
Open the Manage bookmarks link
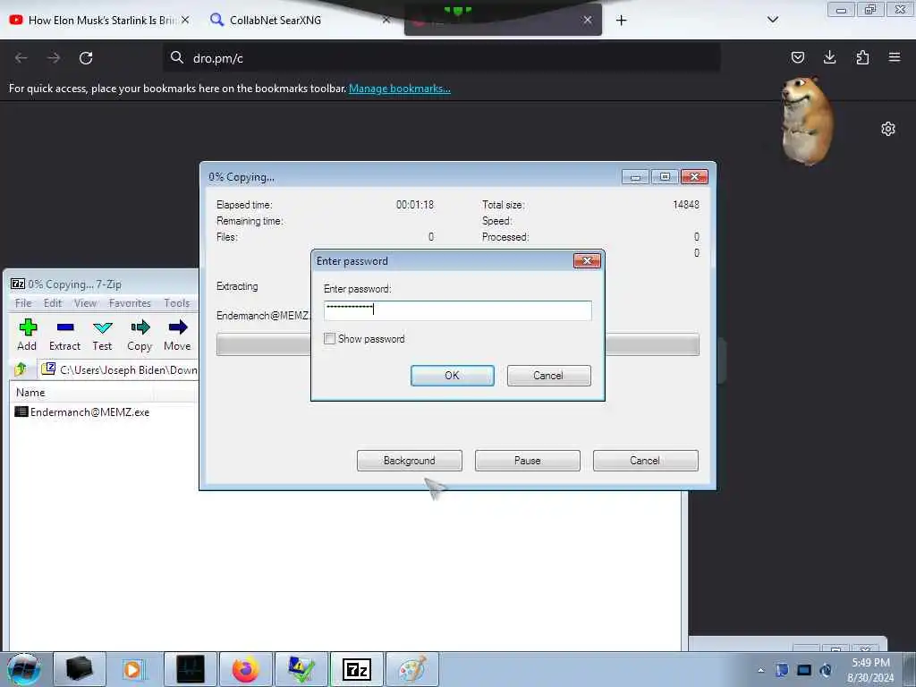[x=400, y=89]
